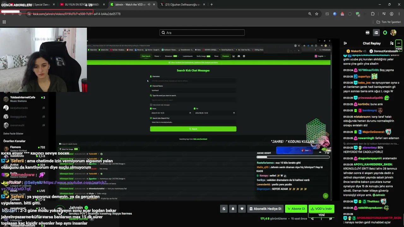Open the user profile avatar
The height and width of the screenshot is (227, 404).
393,32
